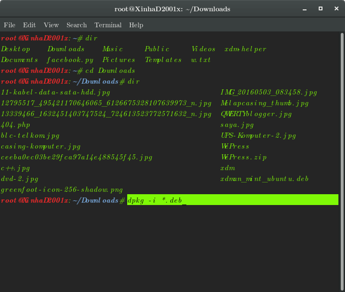Click the saya.jpg file name
The image size is (345, 292).
(x=237, y=125)
